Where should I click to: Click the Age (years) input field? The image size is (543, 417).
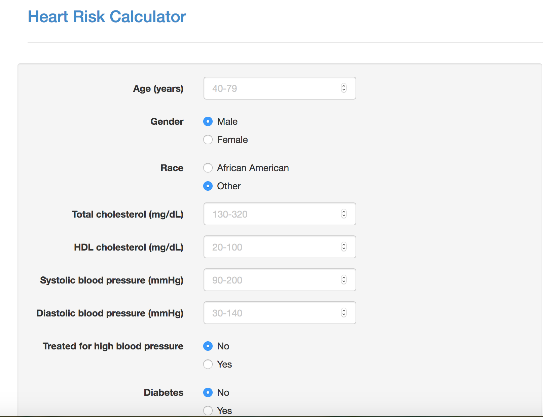click(280, 88)
